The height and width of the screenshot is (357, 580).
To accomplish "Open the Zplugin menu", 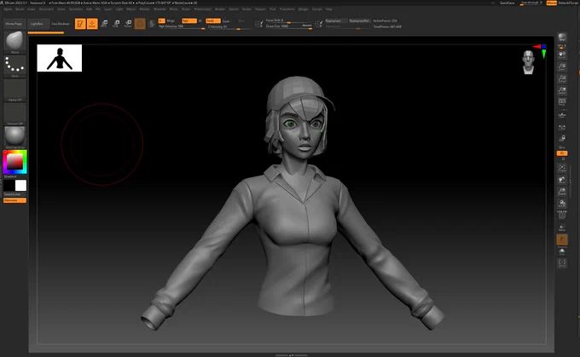I will click(303, 9).
